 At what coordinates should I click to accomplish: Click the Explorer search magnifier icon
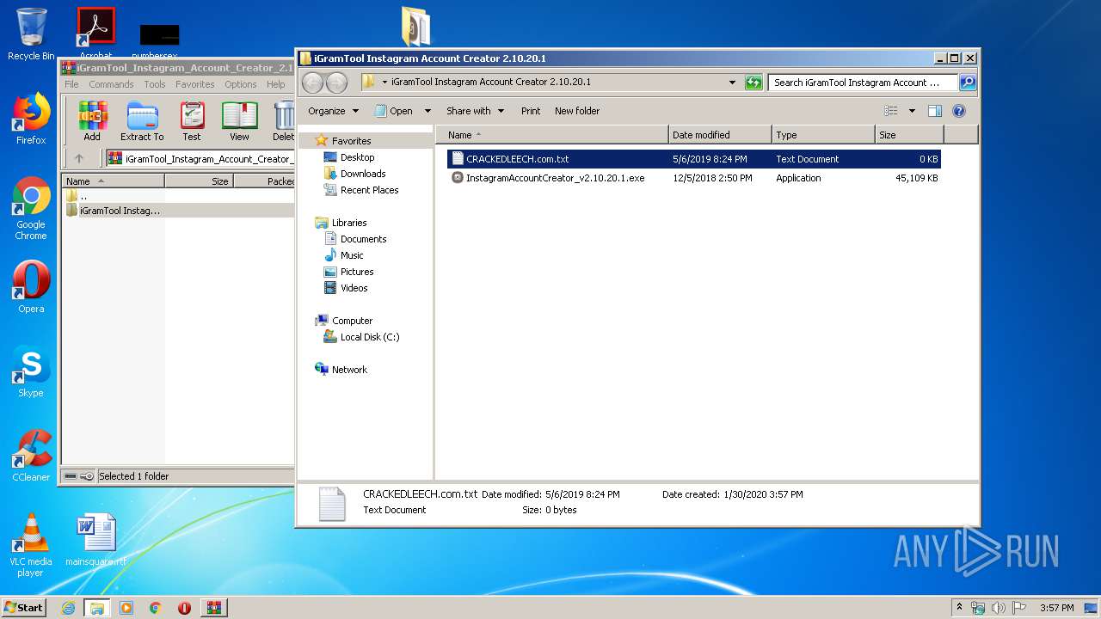[x=968, y=83]
